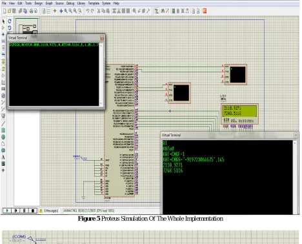Open the Debug menu

coord(70,3)
